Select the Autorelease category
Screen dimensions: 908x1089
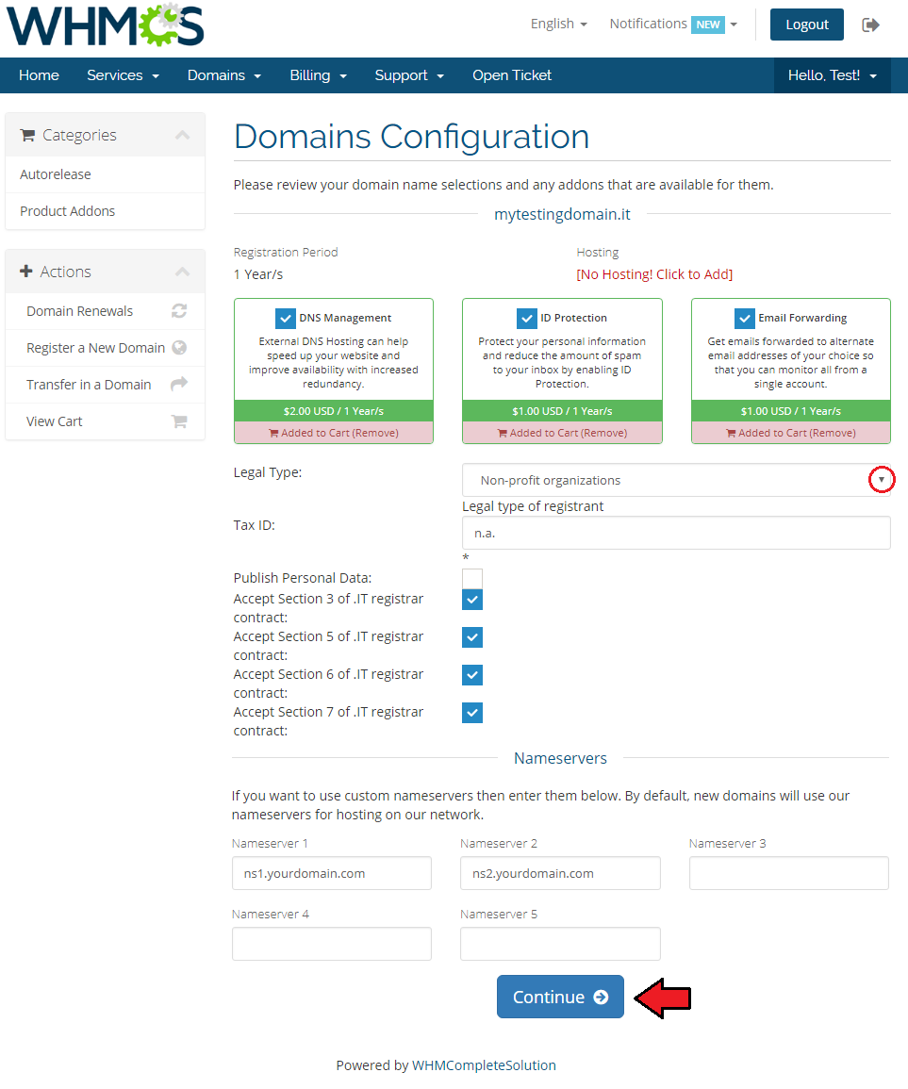point(105,174)
